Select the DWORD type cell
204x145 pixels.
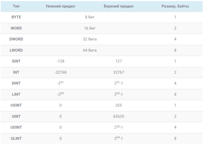(x=16, y=39)
